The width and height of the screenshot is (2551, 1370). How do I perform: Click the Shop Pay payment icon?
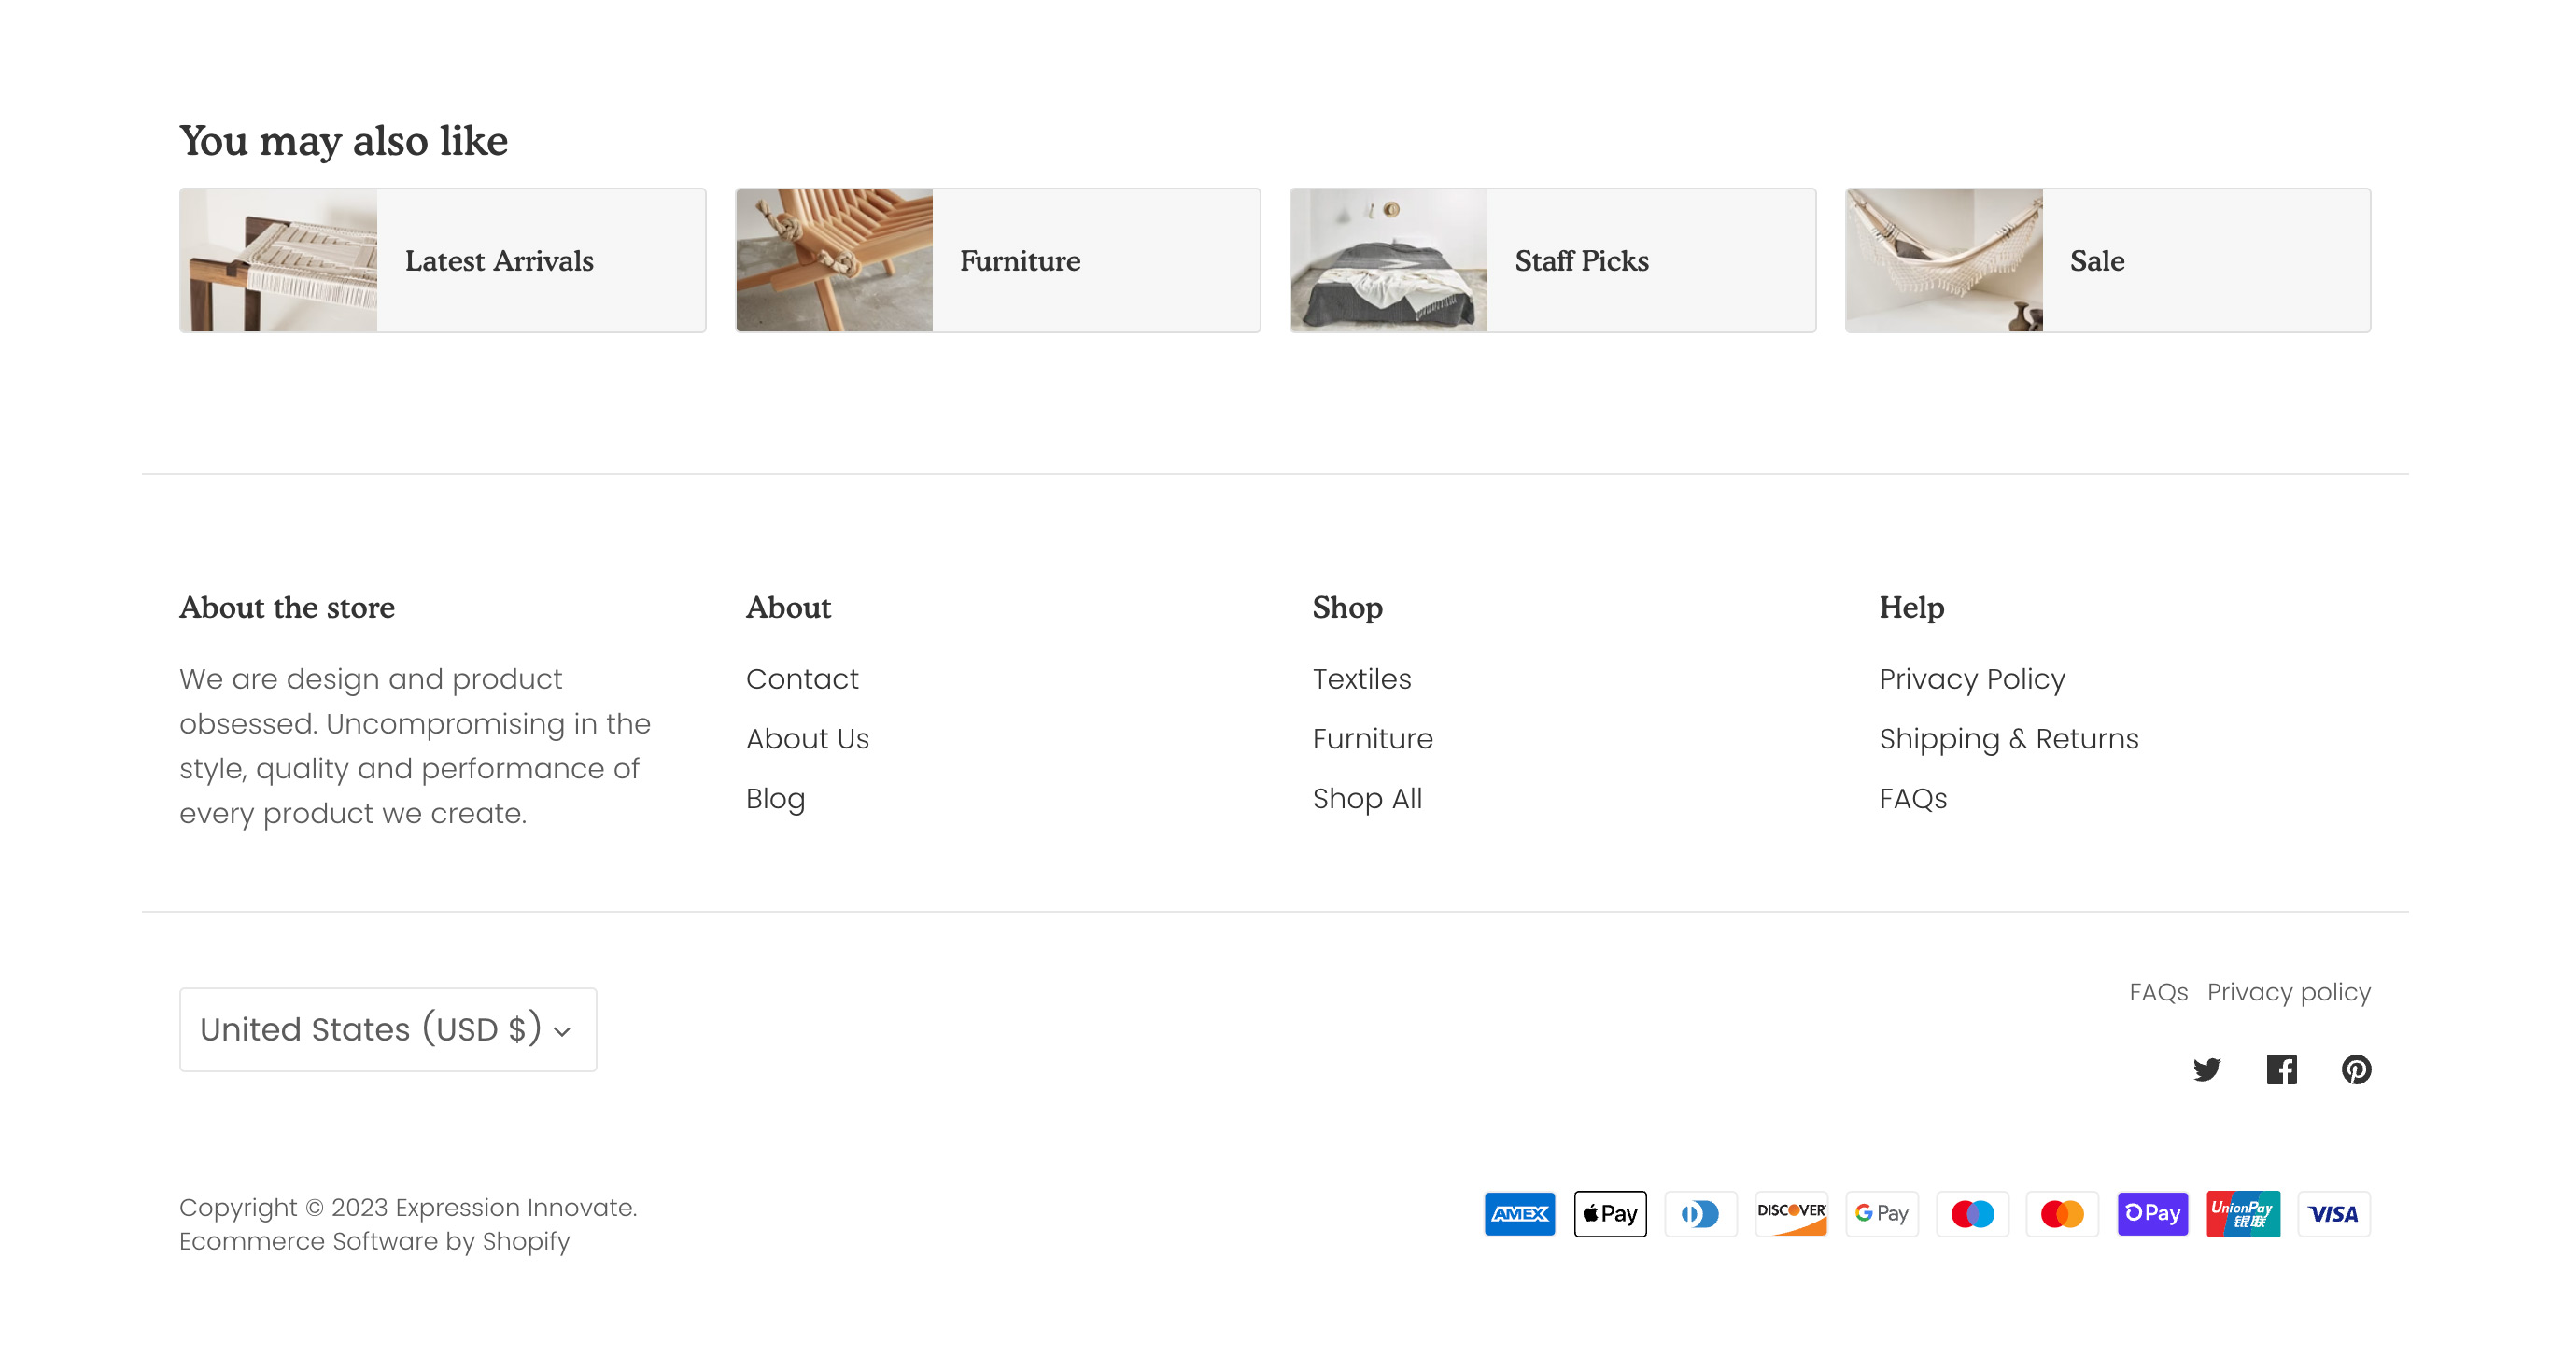(x=2153, y=1213)
